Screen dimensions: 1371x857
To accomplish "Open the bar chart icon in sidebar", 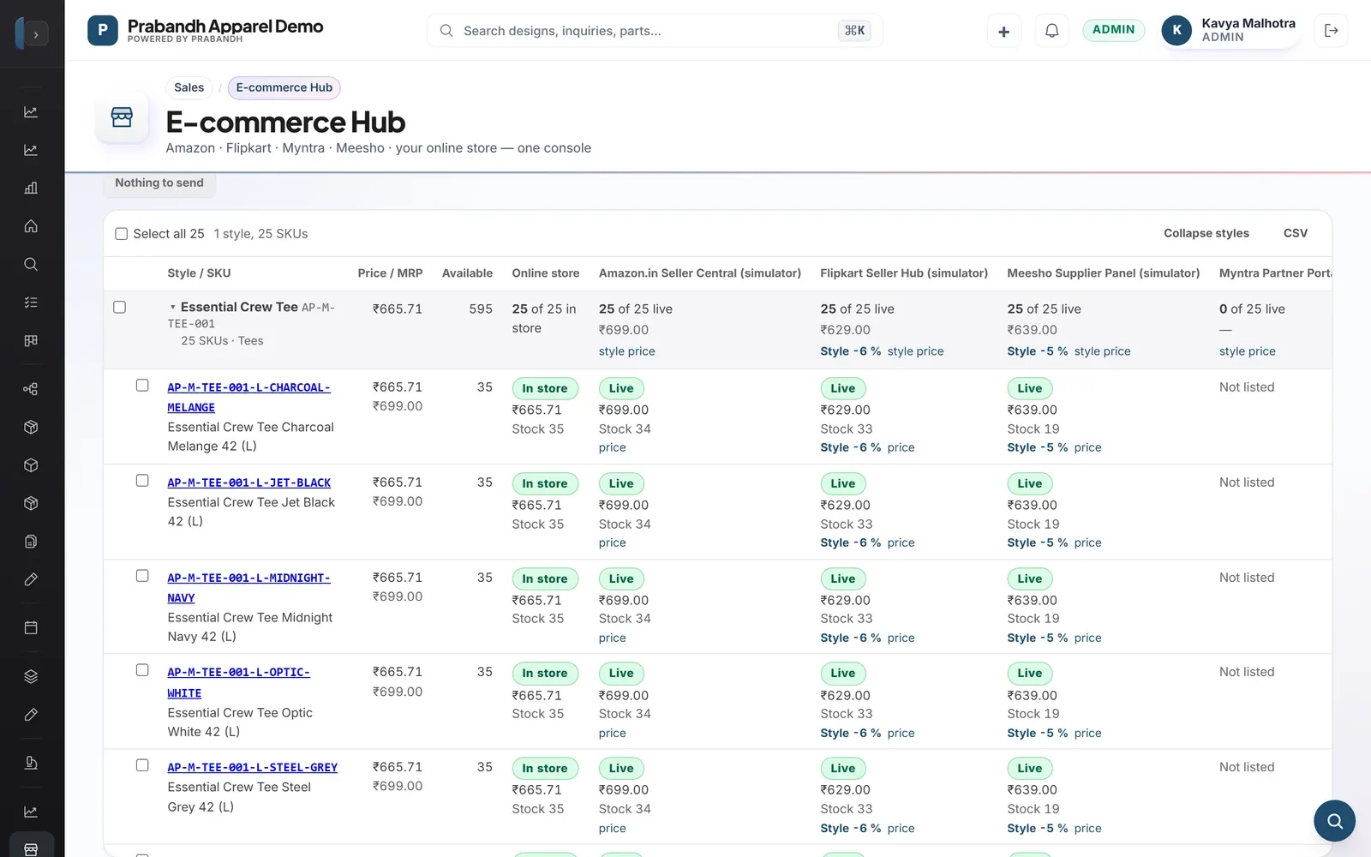I will [x=31, y=188].
